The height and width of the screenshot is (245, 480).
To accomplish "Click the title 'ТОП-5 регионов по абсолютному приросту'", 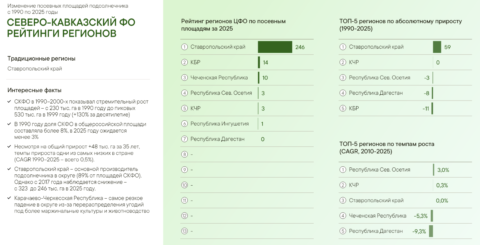I will click(x=401, y=21).
